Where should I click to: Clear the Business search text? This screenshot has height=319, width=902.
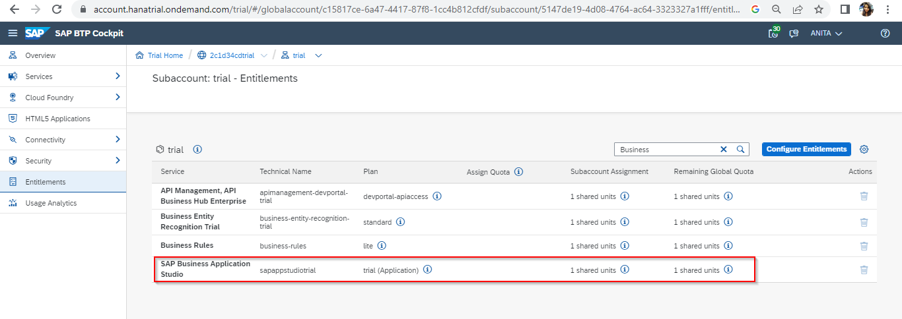tap(723, 150)
